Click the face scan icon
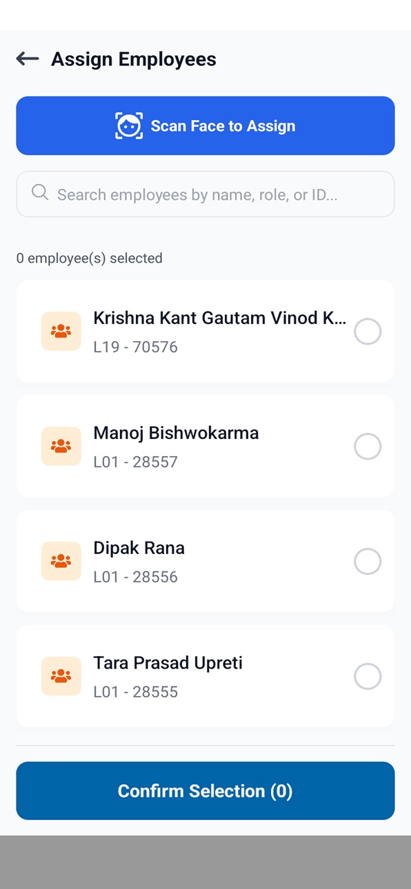 point(129,126)
